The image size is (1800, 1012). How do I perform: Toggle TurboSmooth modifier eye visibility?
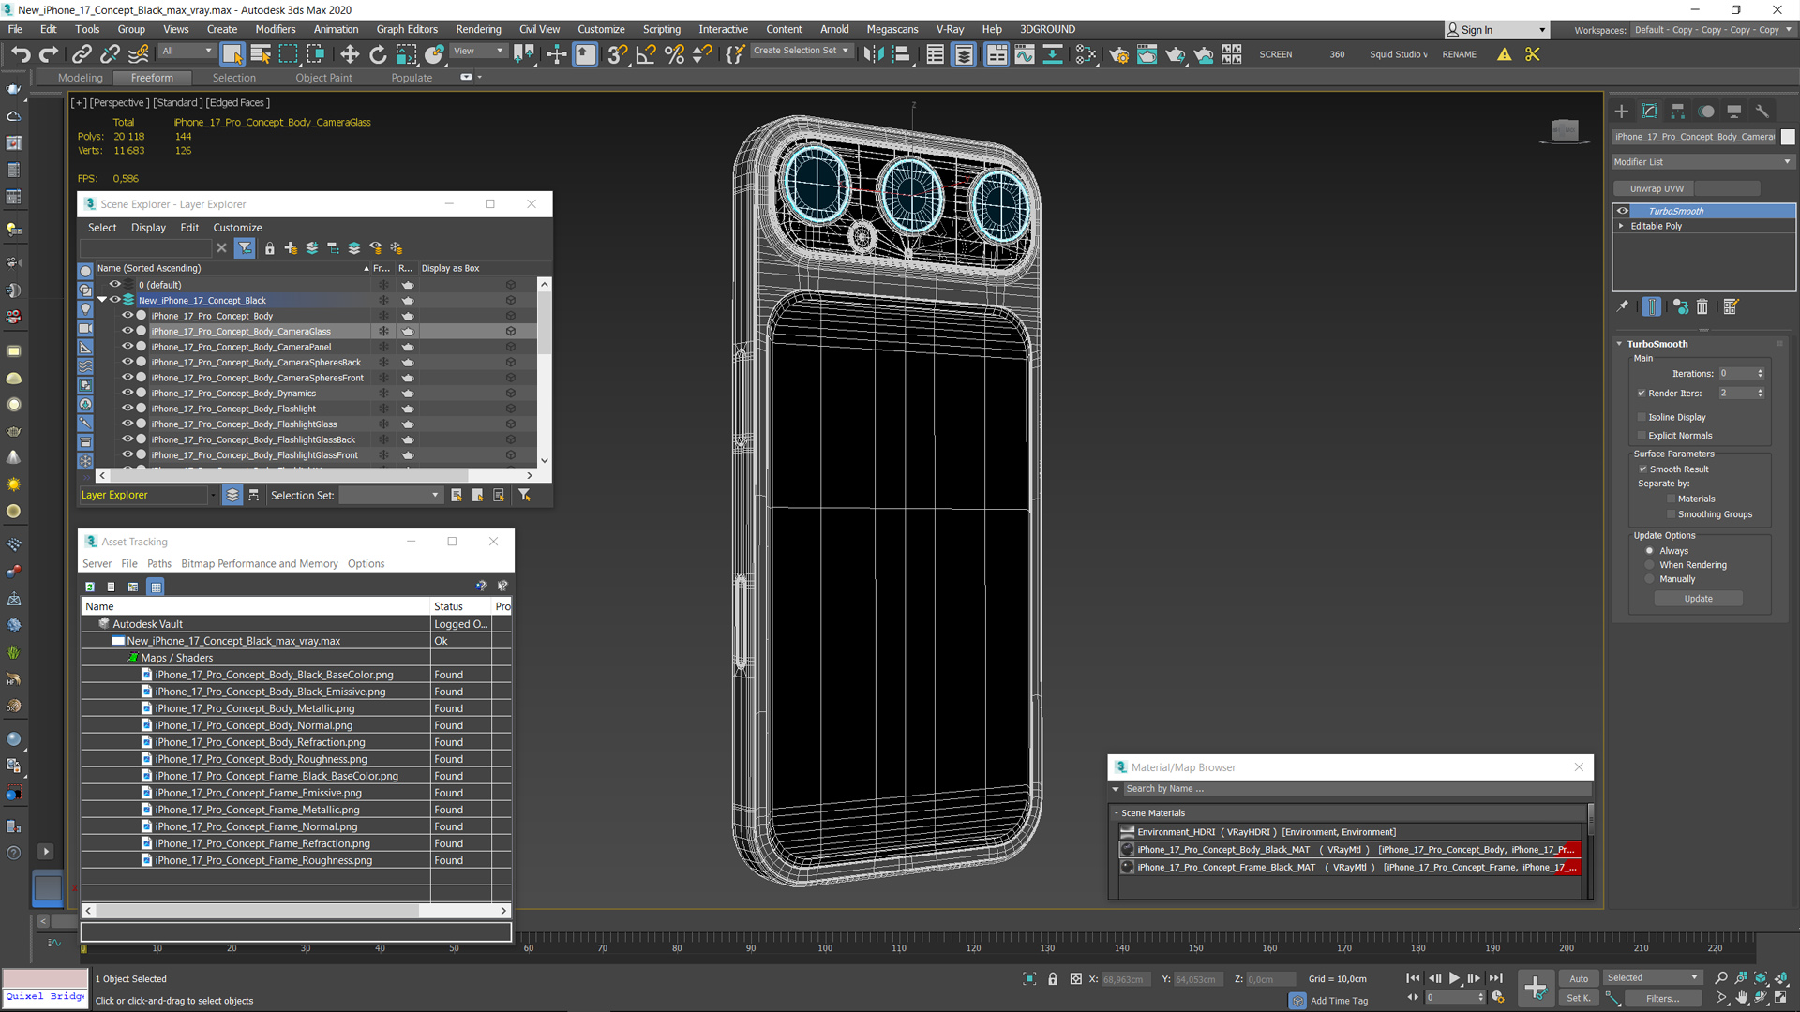1623,211
